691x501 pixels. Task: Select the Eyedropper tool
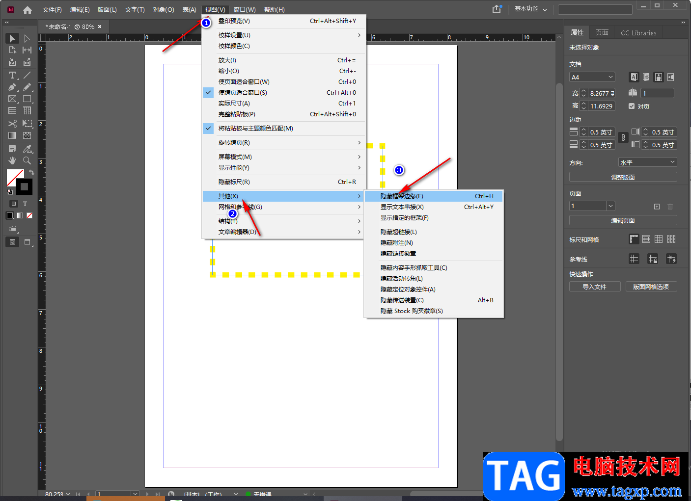pyautogui.click(x=27, y=149)
